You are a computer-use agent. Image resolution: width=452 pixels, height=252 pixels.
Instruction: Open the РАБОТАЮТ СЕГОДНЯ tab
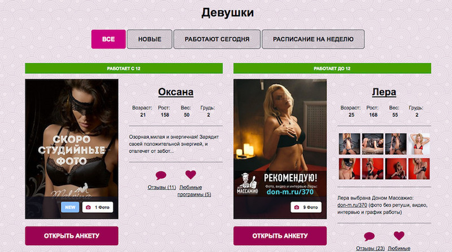click(217, 39)
